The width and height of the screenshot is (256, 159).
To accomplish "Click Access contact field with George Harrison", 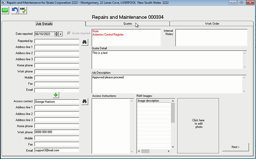I will 57,101.
